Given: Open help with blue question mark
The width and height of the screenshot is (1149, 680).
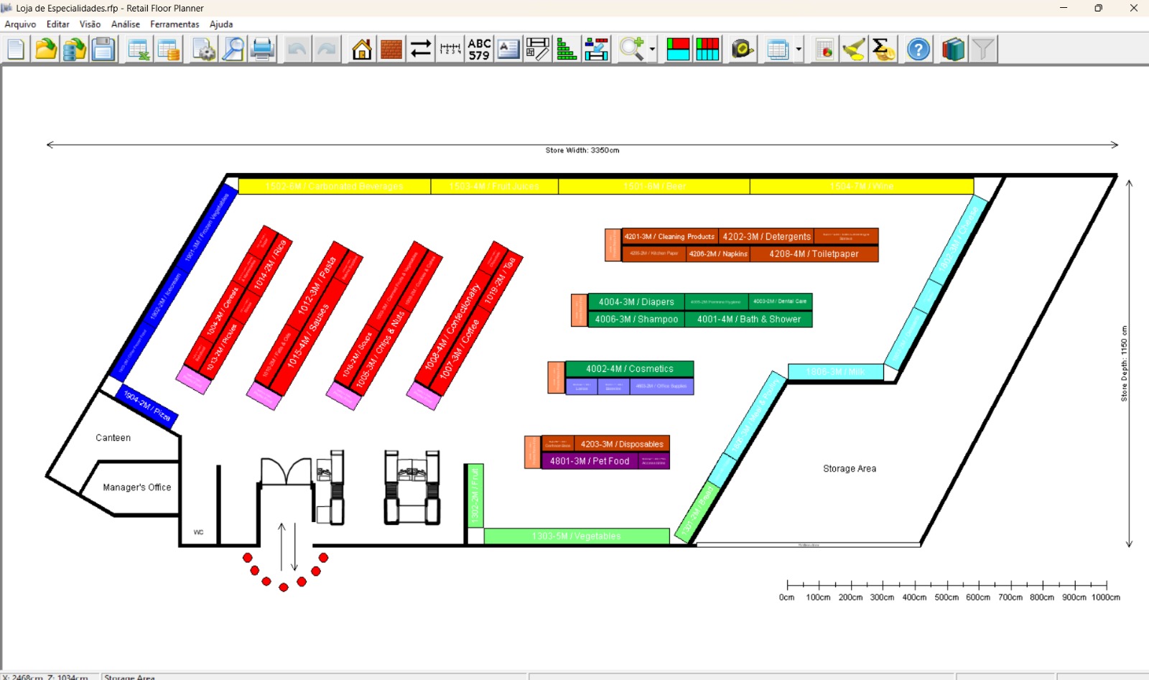Looking at the screenshot, I should click(x=918, y=50).
